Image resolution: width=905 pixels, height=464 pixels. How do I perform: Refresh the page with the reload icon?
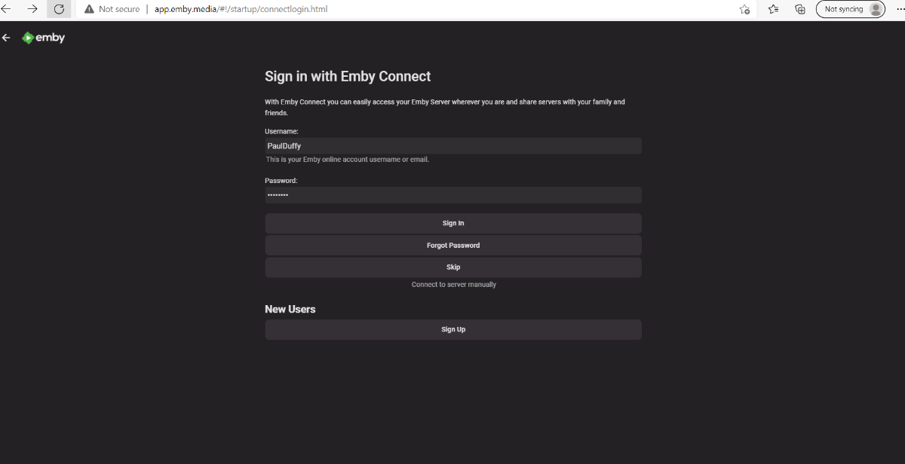[59, 9]
